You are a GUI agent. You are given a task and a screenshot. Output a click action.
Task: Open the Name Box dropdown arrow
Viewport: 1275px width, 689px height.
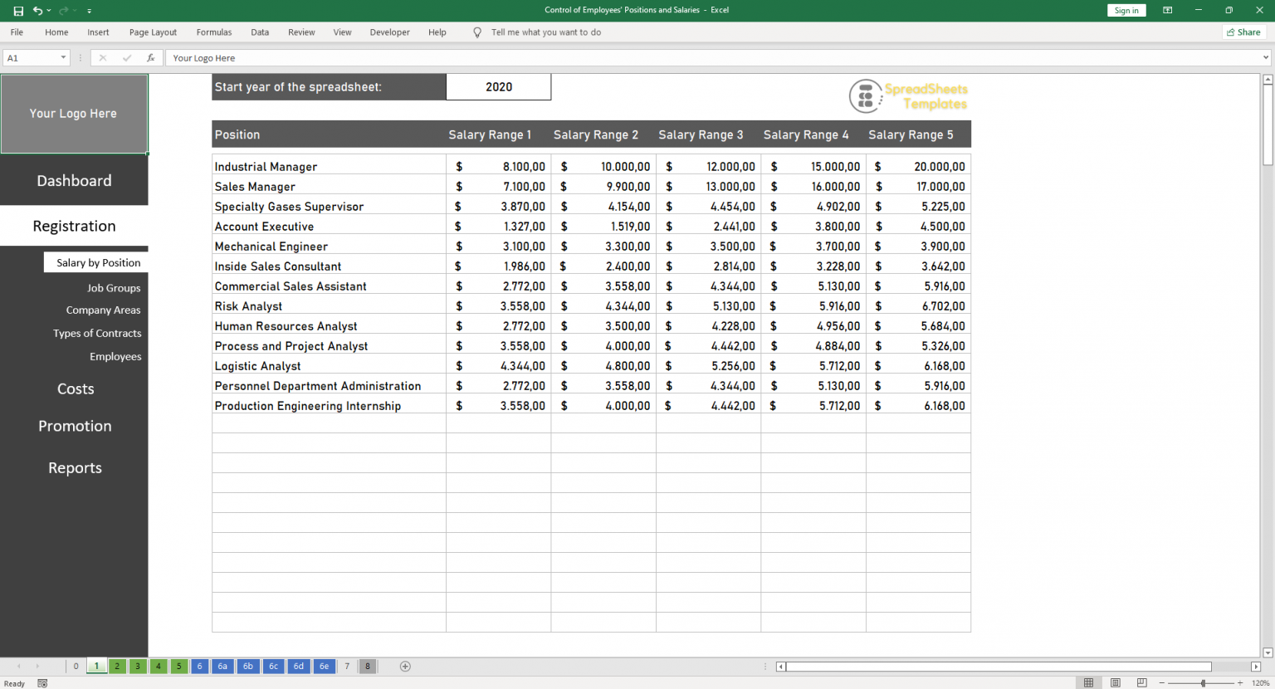click(x=62, y=57)
